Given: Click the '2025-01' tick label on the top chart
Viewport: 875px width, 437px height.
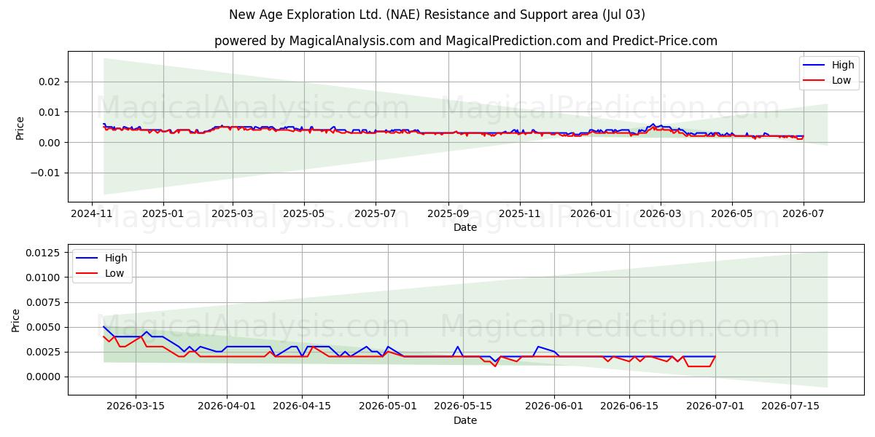Looking at the screenshot, I should pyautogui.click(x=163, y=213).
